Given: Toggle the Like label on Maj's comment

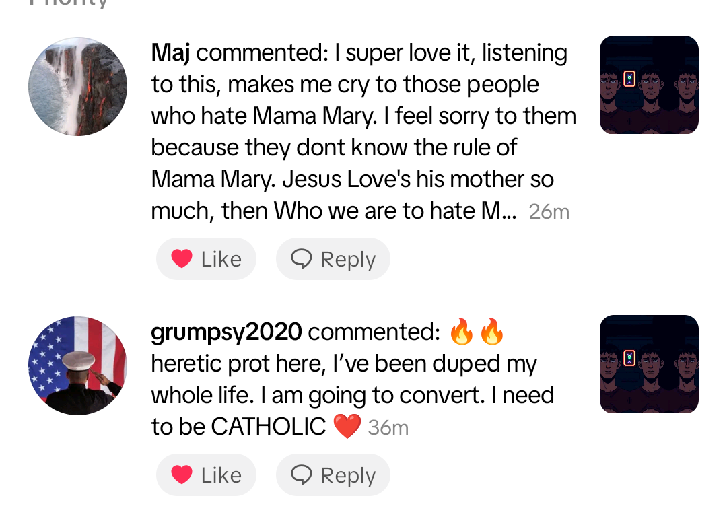Looking at the screenshot, I should (x=221, y=259).
